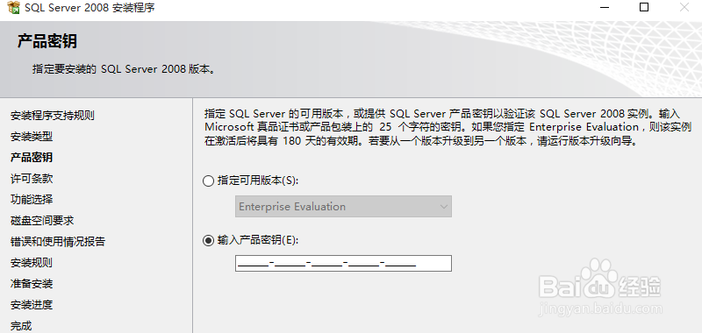Click 功能选择 in the step list
This screenshot has width=702, height=333.
tap(32, 199)
